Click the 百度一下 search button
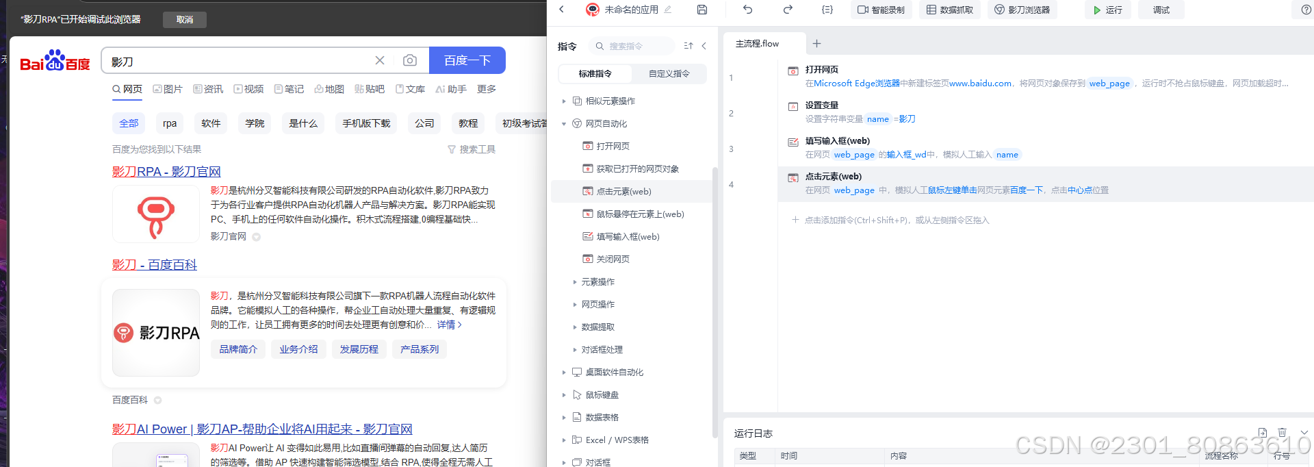Screen dimensions: 1314x467 (x=467, y=60)
